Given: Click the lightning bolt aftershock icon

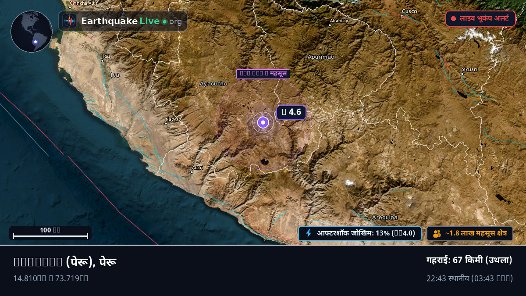Looking at the screenshot, I should (309, 233).
